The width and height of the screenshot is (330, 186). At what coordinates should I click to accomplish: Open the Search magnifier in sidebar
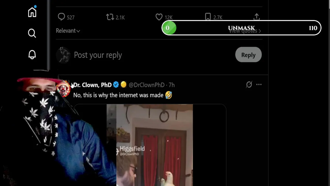(32, 33)
